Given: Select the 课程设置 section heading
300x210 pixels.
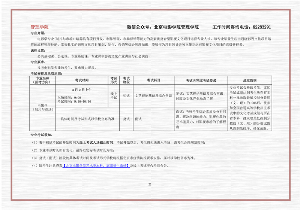Looking at the screenshot, I should click(38, 51).
